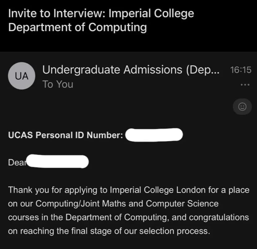Open the Imperial College Department of Computing subject line
Screen dimensions: 257x249
pyautogui.click(x=77, y=27)
